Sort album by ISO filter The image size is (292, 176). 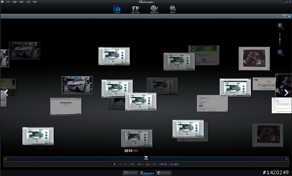[x=154, y=164]
